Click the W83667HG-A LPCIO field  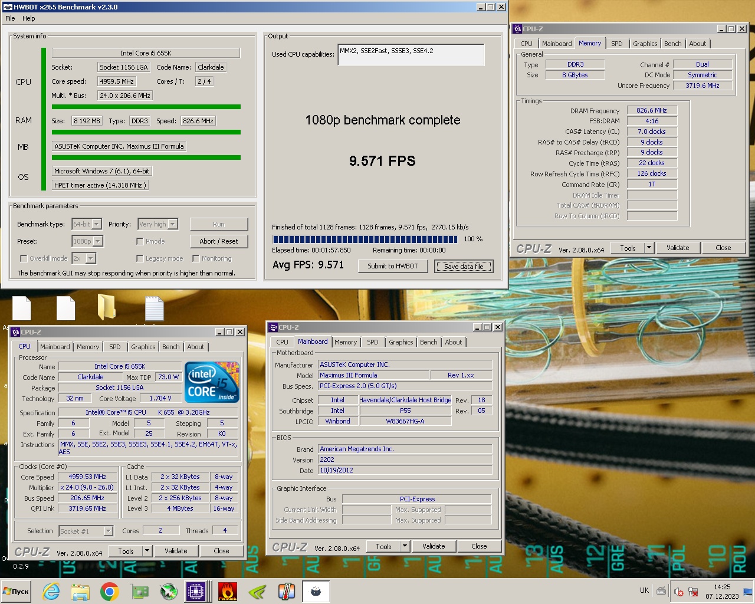coord(405,421)
